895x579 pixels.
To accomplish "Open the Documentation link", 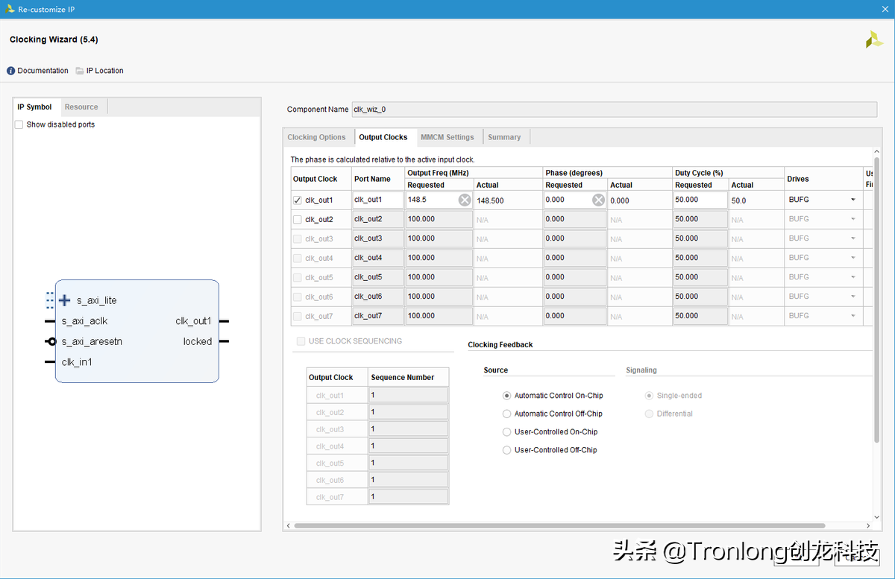I will (43, 71).
